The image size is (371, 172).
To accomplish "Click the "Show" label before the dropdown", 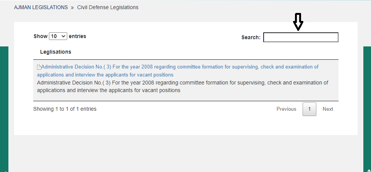I will tap(40, 36).
